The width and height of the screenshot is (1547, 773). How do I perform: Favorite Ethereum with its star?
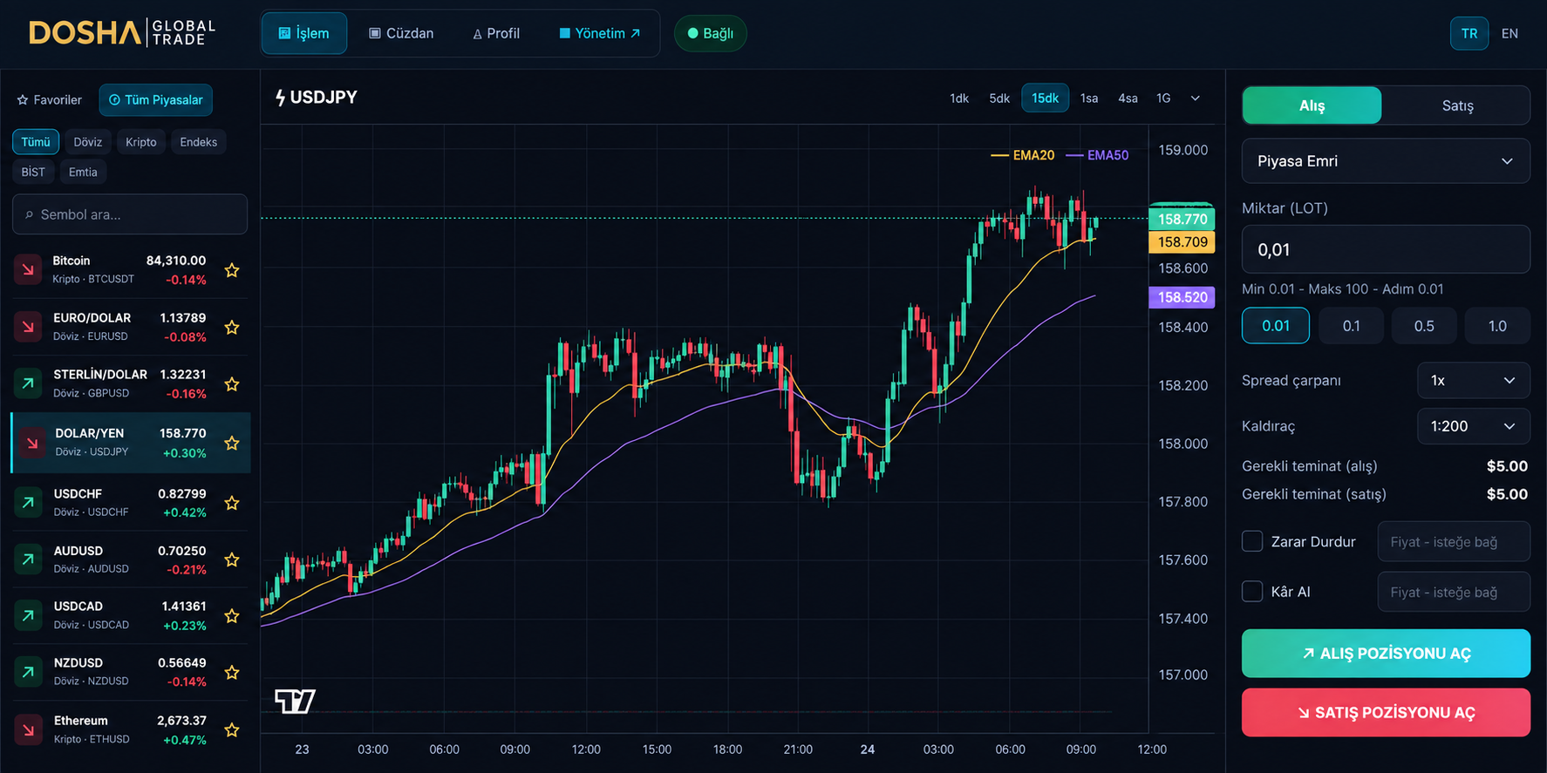(x=232, y=730)
